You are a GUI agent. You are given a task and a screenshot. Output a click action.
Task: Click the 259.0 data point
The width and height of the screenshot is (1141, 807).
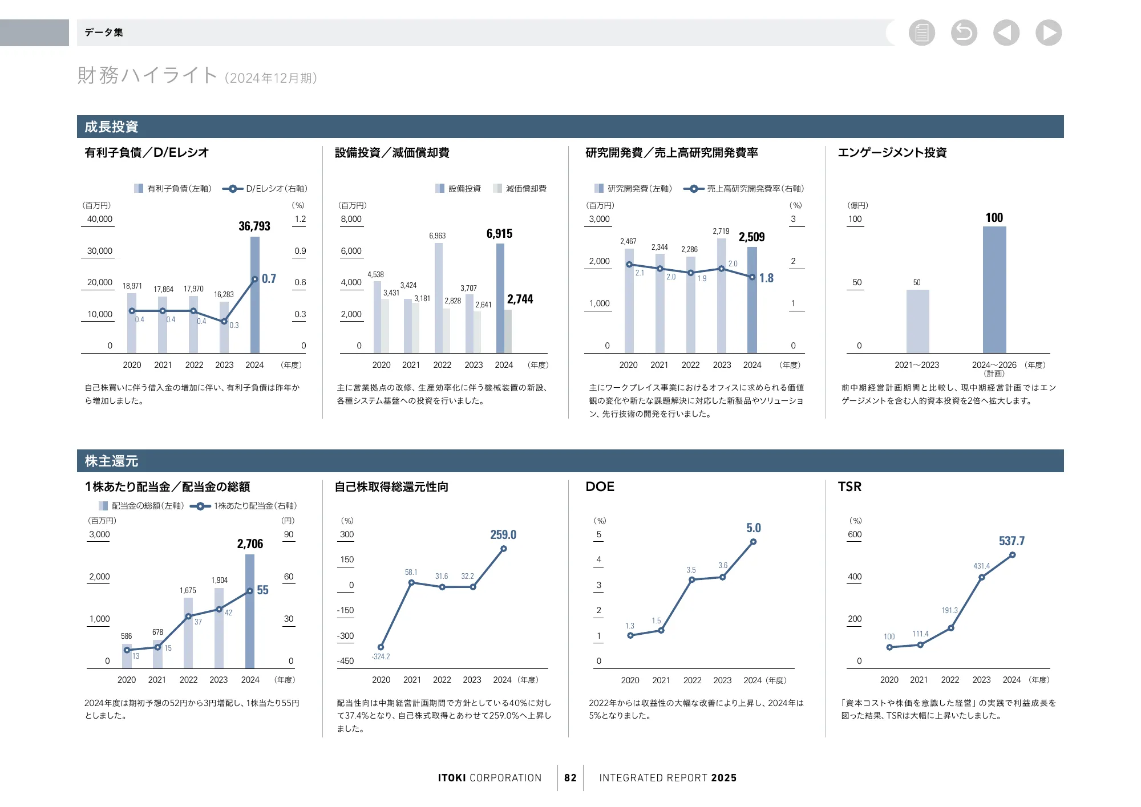point(503,549)
